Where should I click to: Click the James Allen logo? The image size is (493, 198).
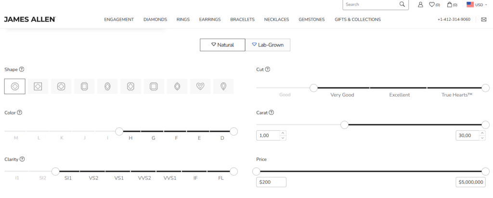tap(30, 20)
